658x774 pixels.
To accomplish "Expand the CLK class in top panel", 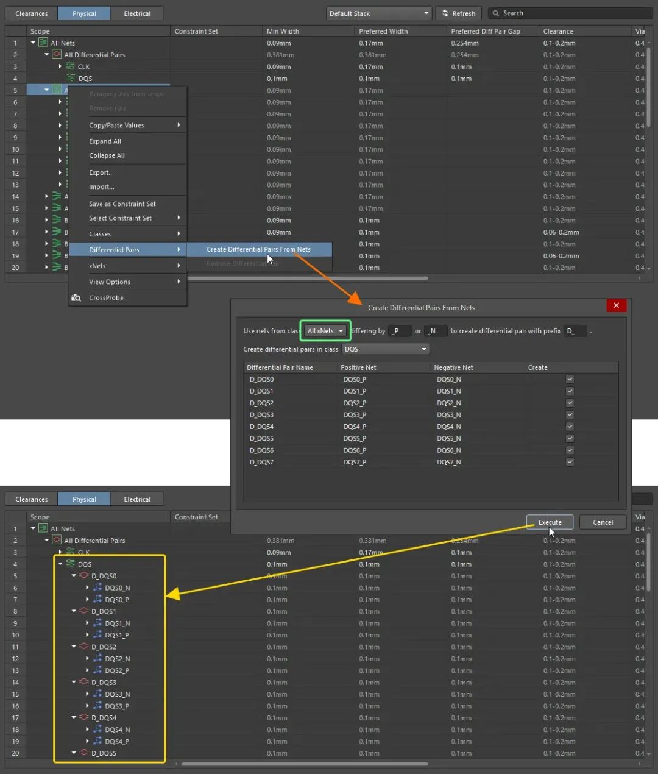I will pyautogui.click(x=60, y=66).
